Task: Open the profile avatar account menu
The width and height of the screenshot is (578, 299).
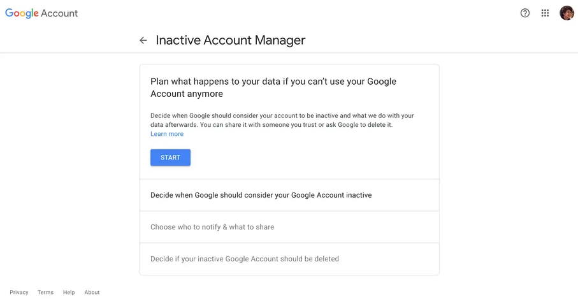Action: coord(567,13)
